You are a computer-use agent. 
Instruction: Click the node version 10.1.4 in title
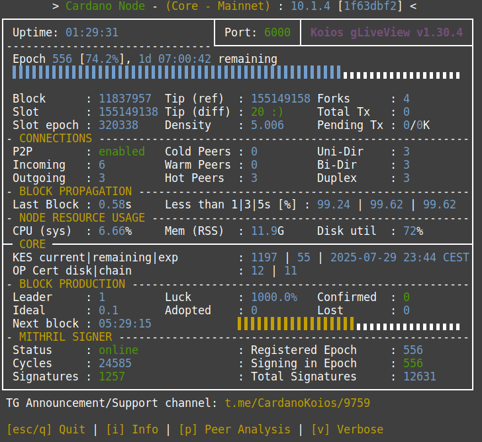[311, 6]
